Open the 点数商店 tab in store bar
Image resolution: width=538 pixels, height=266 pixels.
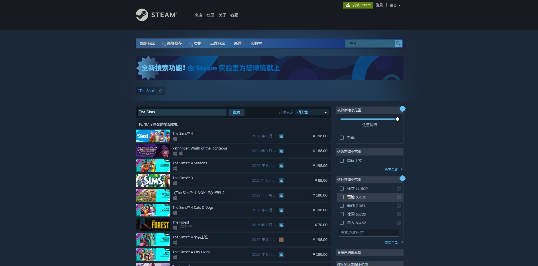(217, 43)
